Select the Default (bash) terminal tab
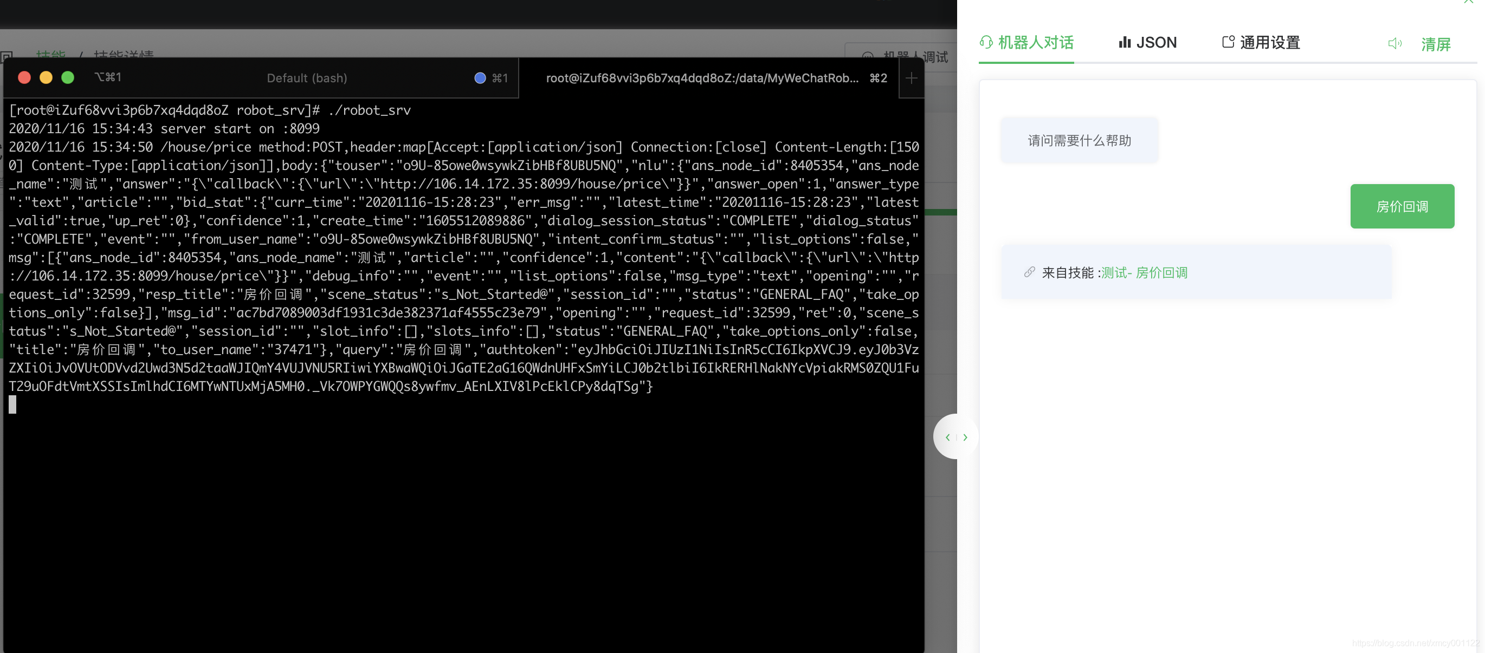 (x=307, y=79)
